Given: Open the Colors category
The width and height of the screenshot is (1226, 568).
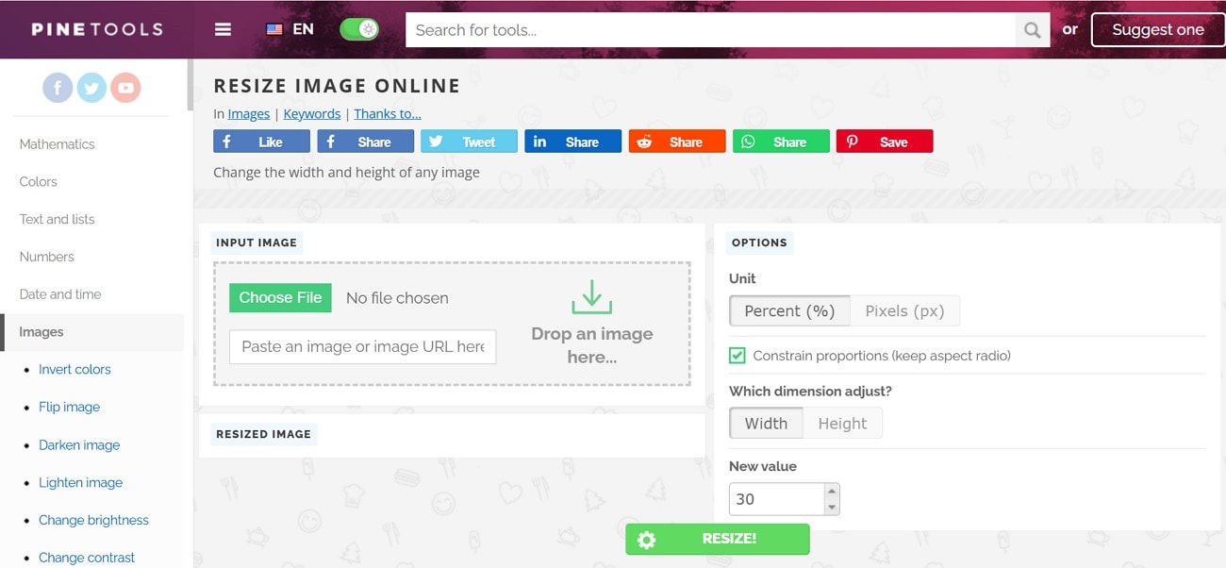Looking at the screenshot, I should click(38, 182).
